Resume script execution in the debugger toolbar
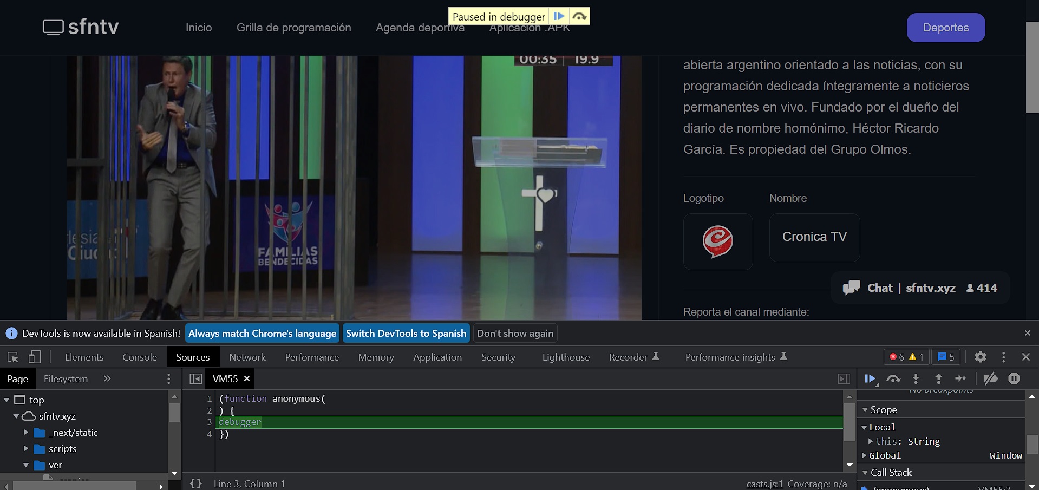 (871, 379)
